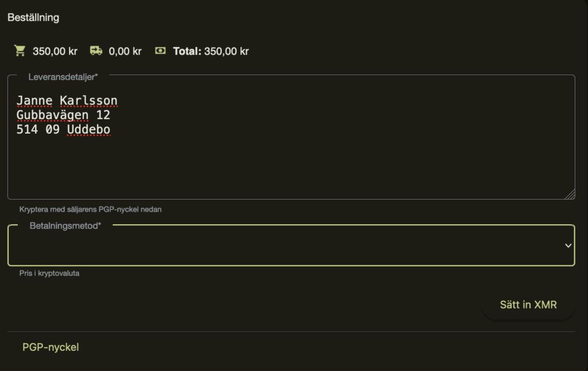This screenshot has height=371, width=588.
Task: Click the Betalningsmetod field label
Action: tap(65, 225)
